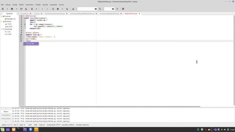This screenshot has width=235, height=132.
Task: Close the fourth document tab
Action: point(96,14)
